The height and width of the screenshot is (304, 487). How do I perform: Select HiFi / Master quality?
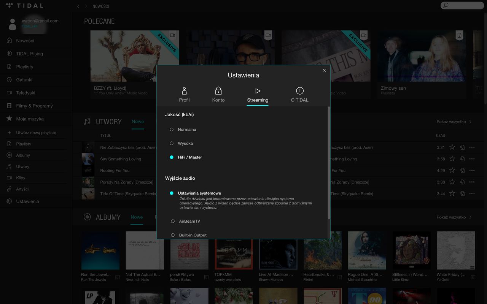[x=186, y=157]
